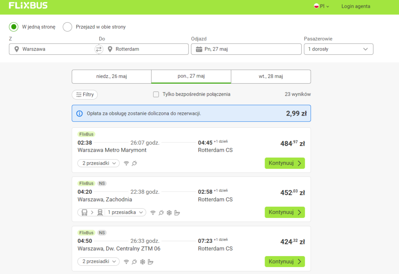Viewport: 399px width, 274px height.
Task: Open the Pasażerowie dropdown
Action: [x=338, y=49]
